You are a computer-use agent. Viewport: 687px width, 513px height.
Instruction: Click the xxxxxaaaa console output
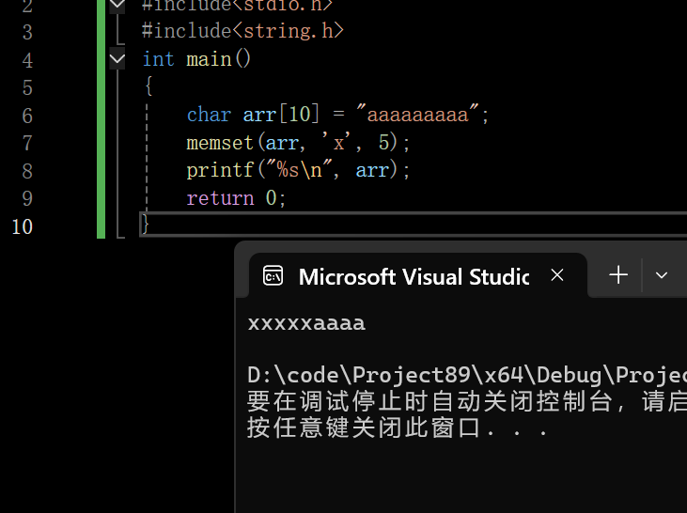(x=306, y=324)
